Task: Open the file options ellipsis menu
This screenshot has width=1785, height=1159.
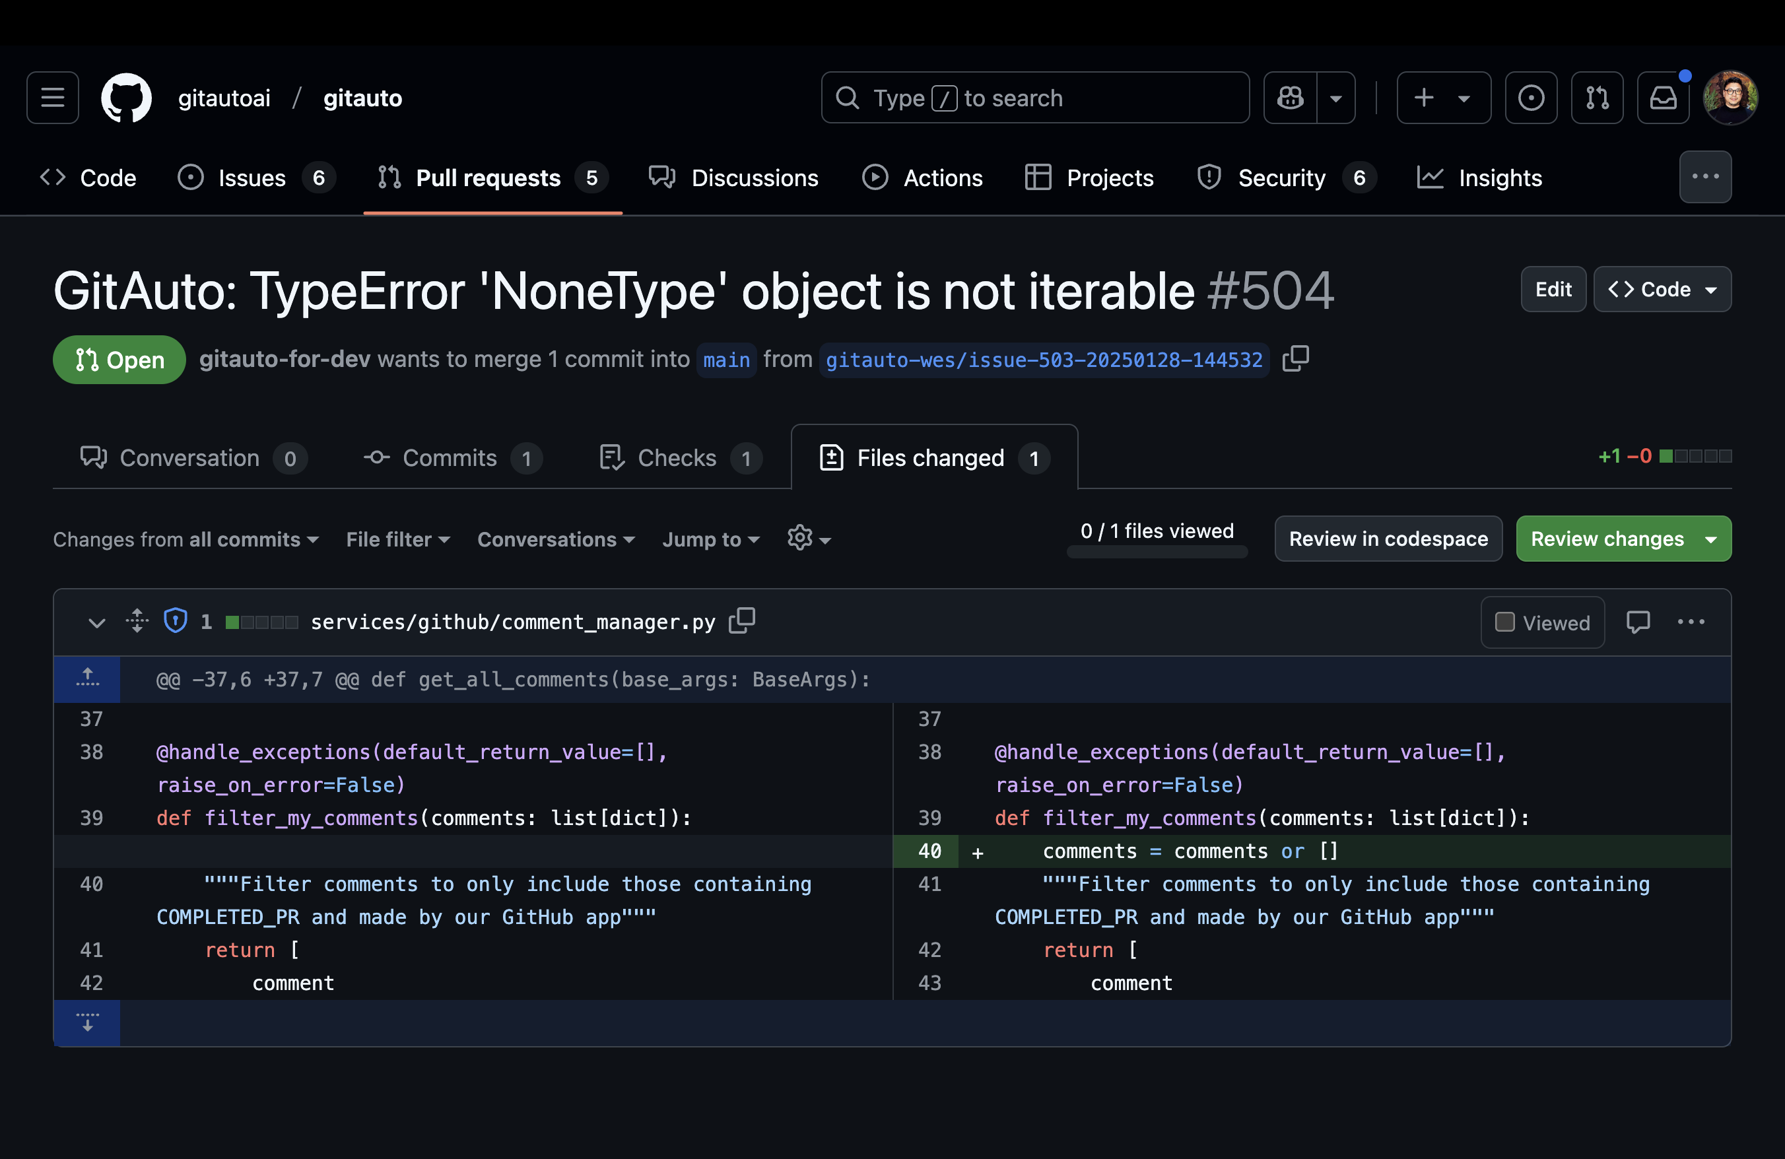Action: [1691, 622]
